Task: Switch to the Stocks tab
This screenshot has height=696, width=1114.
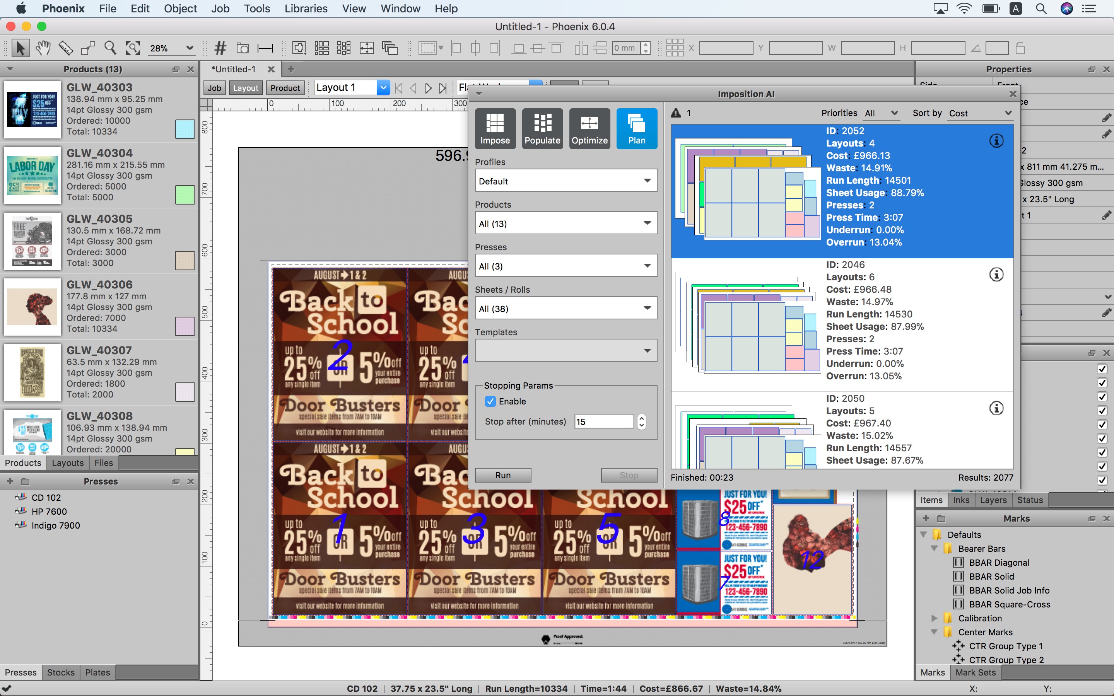Action: coord(60,672)
